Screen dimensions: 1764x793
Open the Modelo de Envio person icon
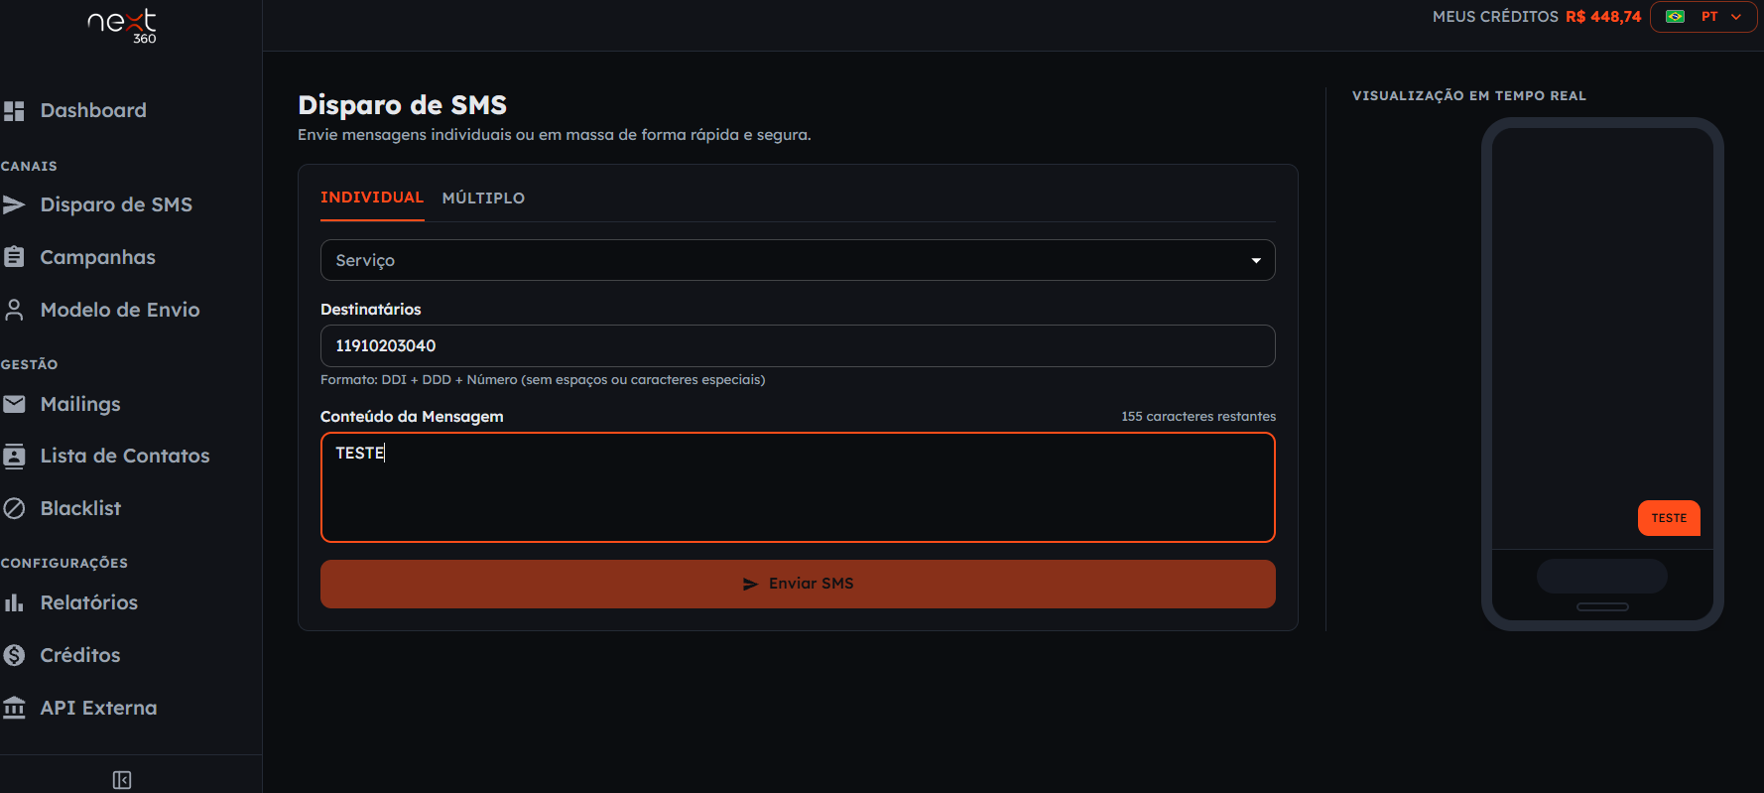(14, 310)
